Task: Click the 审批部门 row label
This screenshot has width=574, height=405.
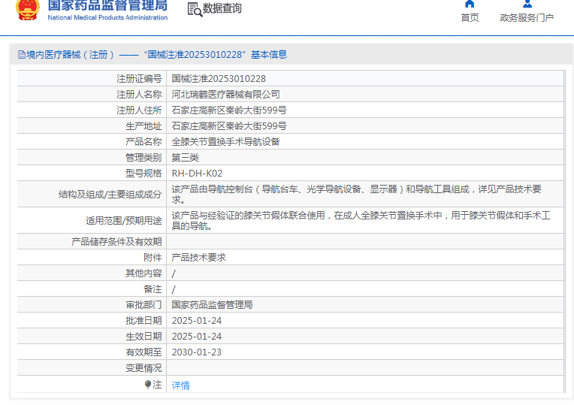Action: point(143,304)
